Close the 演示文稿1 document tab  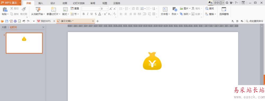point(93,21)
